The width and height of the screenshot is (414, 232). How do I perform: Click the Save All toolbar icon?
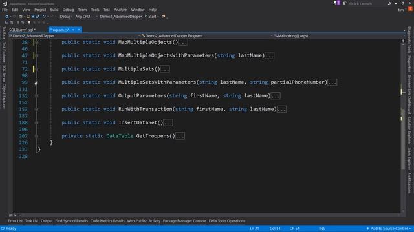point(38,17)
